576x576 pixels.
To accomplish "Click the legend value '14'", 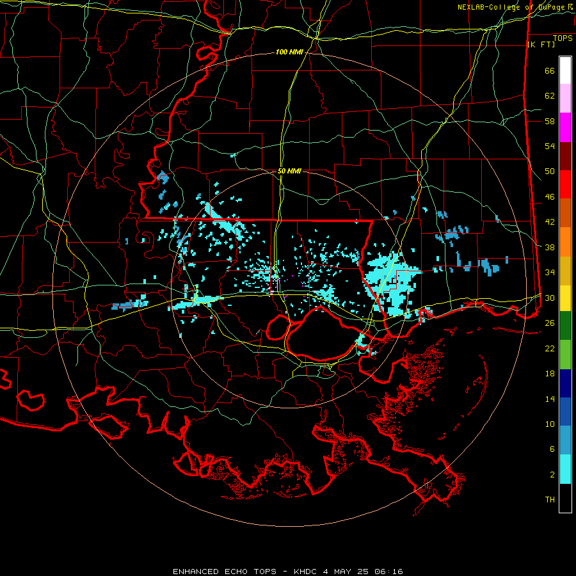I will click(550, 399).
